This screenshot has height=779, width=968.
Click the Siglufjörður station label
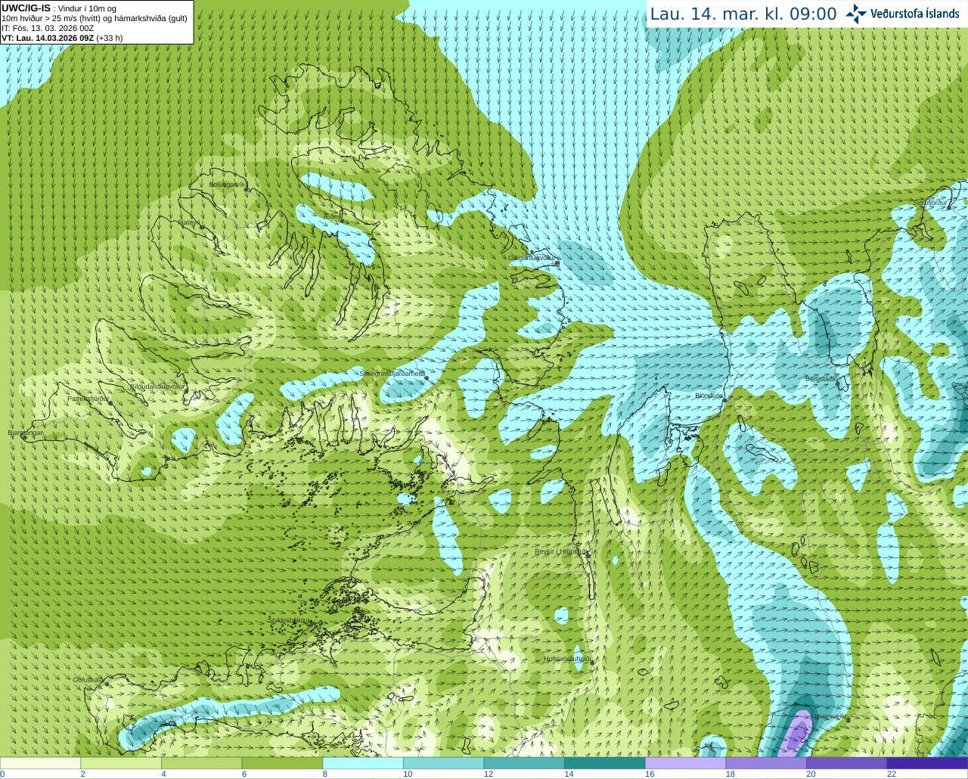pos(930,203)
